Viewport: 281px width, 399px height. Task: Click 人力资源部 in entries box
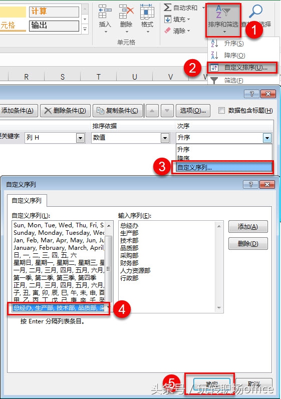(x=135, y=270)
